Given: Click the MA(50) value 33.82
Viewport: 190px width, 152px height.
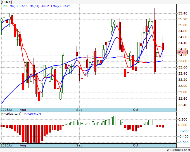Looking at the screenshot, I should pyautogui.click(x=45, y=6).
